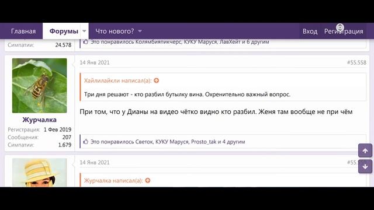Open post permalink #55.558

356,62
